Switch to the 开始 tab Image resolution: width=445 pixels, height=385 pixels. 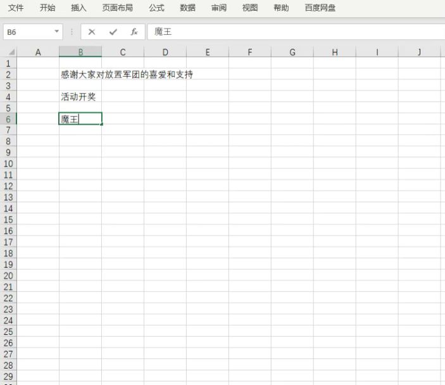point(47,8)
